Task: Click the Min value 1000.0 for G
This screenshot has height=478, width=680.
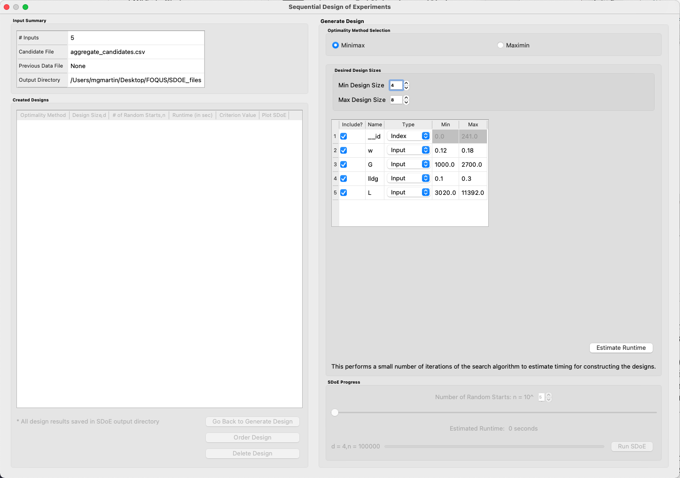Action: (x=446, y=164)
